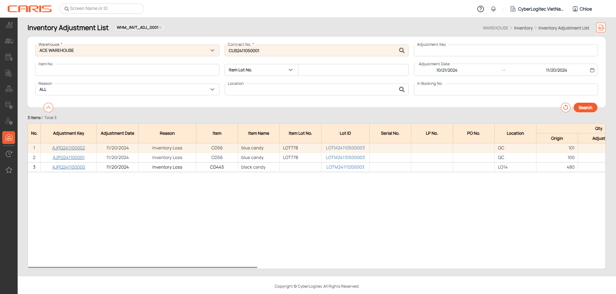Click the Adjustment Key input field

pos(506,51)
